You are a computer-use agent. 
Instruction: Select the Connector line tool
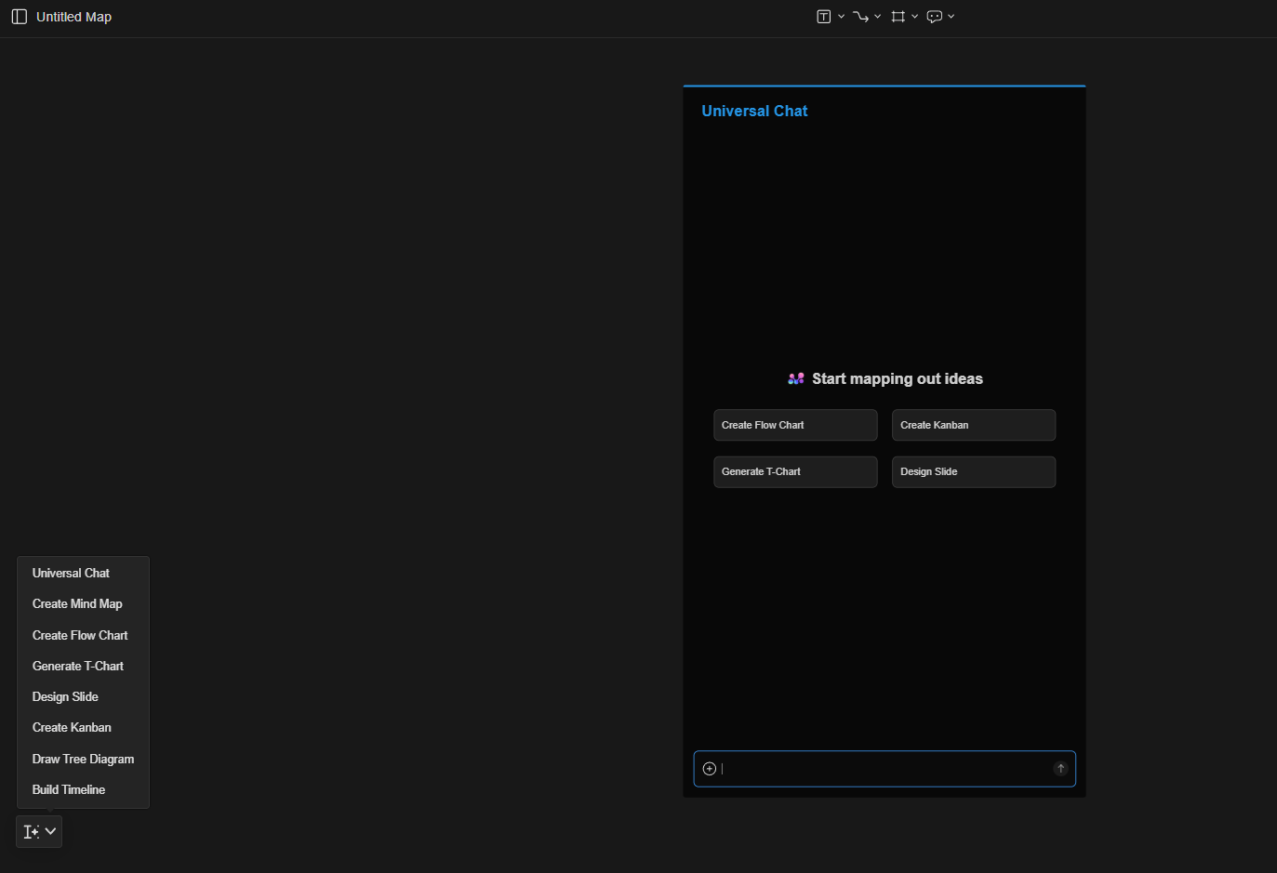pos(860,17)
